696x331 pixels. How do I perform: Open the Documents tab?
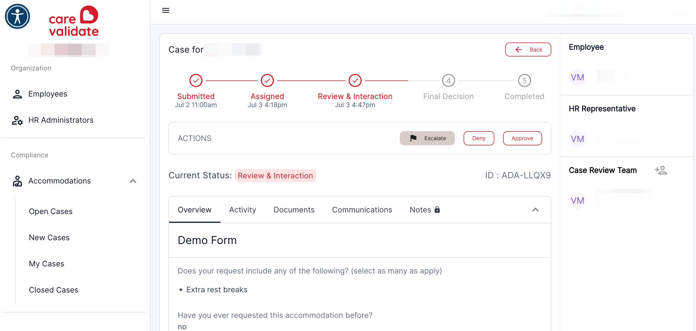[x=294, y=210]
